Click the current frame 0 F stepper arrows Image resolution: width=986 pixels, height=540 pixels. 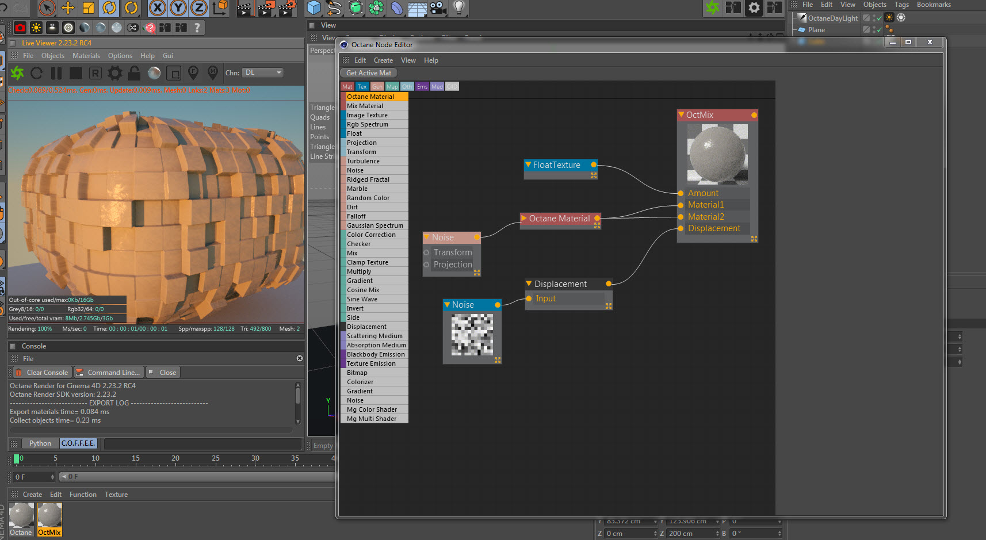click(x=52, y=477)
